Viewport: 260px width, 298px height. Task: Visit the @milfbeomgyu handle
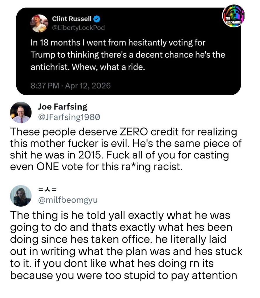(x=68, y=200)
